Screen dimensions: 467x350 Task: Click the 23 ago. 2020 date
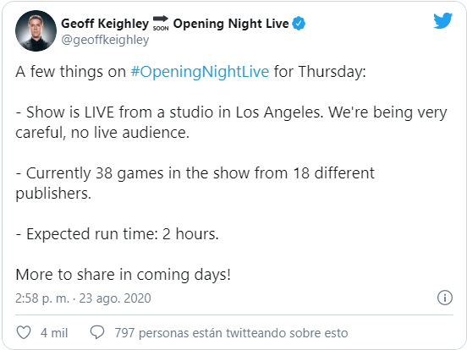point(115,298)
